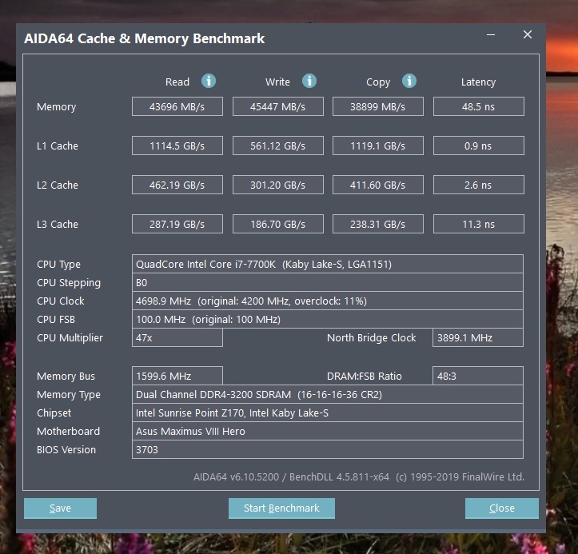Click the North Bridge Clock value 3899.1 MHz
The image size is (578, 554).
click(x=478, y=337)
